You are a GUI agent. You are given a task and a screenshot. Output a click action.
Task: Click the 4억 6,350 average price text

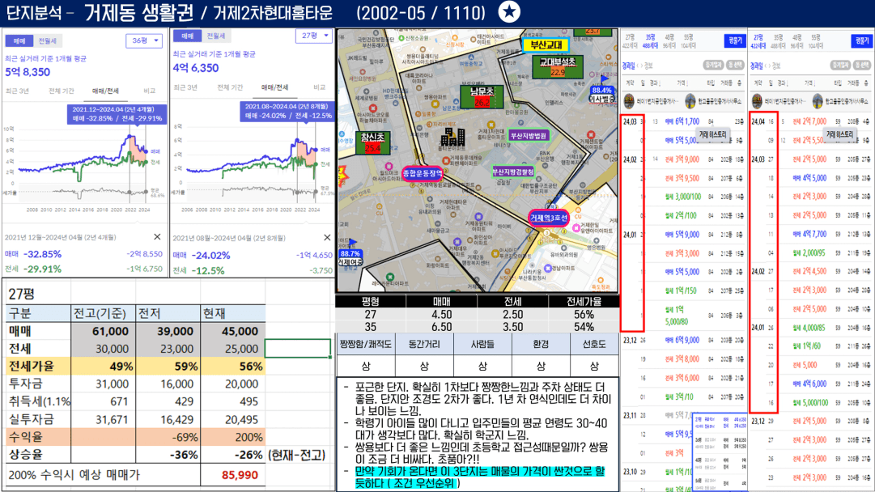tap(196, 68)
